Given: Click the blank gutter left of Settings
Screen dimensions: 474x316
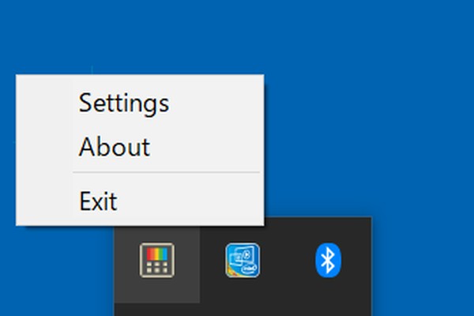Looking at the screenshot, I should pos(44,103).
